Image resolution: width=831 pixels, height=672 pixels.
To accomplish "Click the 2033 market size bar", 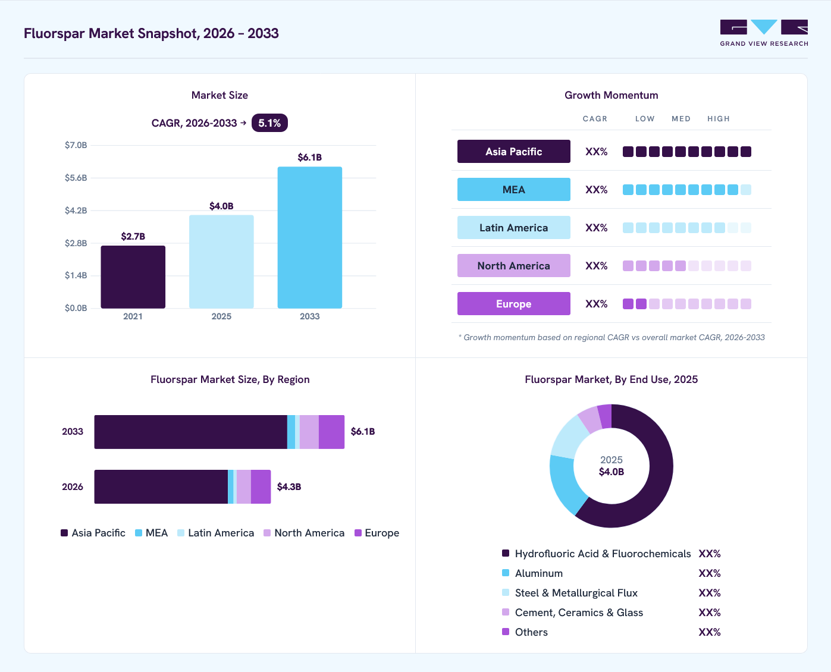I will 310,237.
